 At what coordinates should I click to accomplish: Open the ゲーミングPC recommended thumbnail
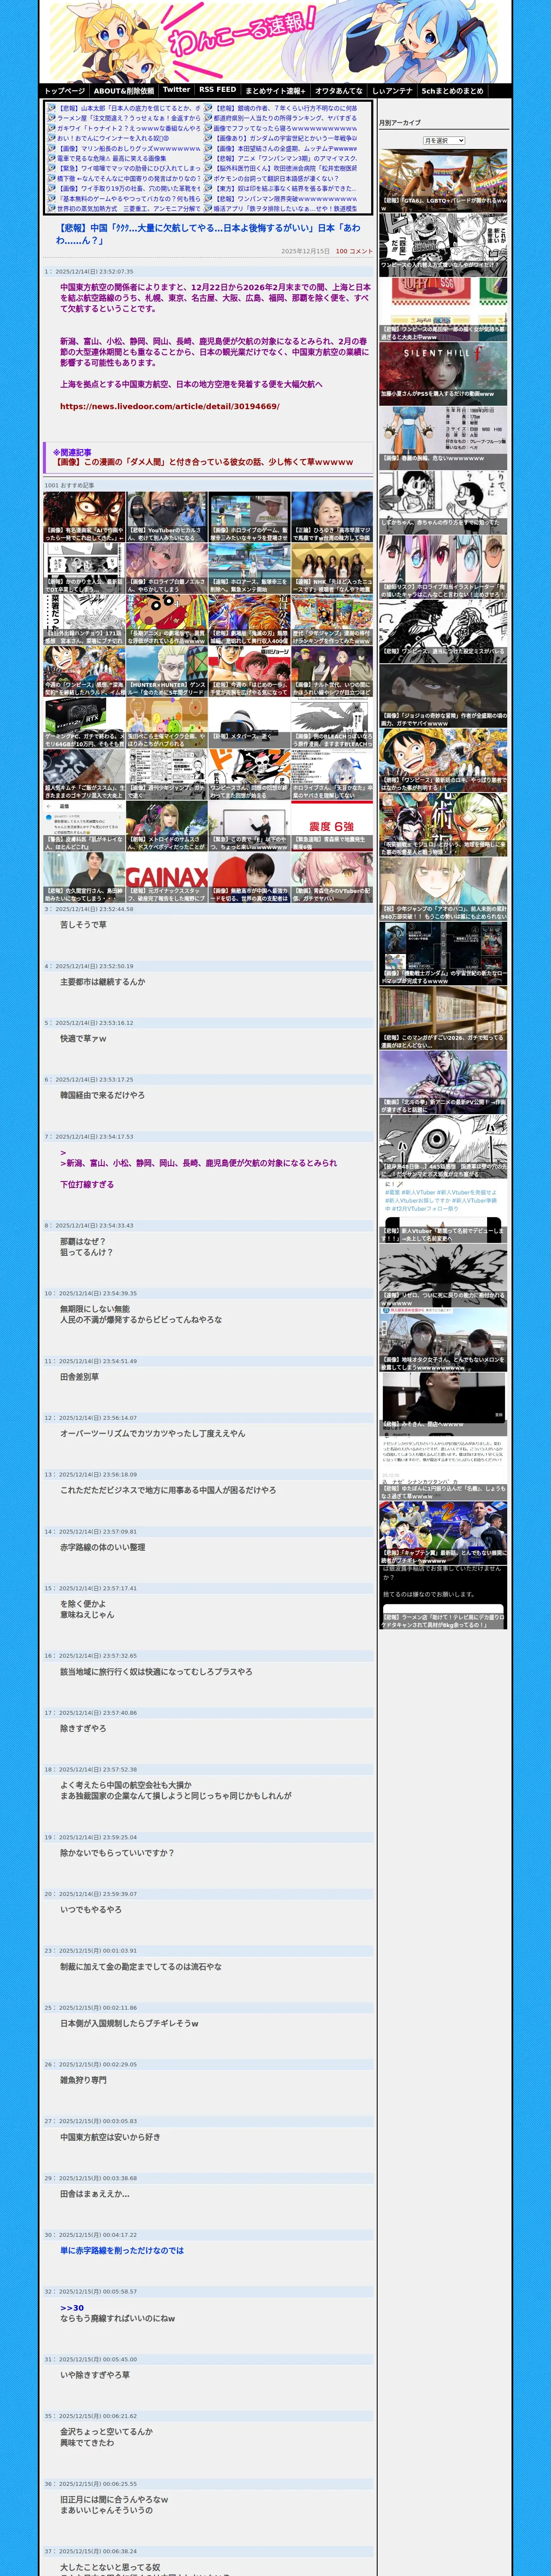84,723
